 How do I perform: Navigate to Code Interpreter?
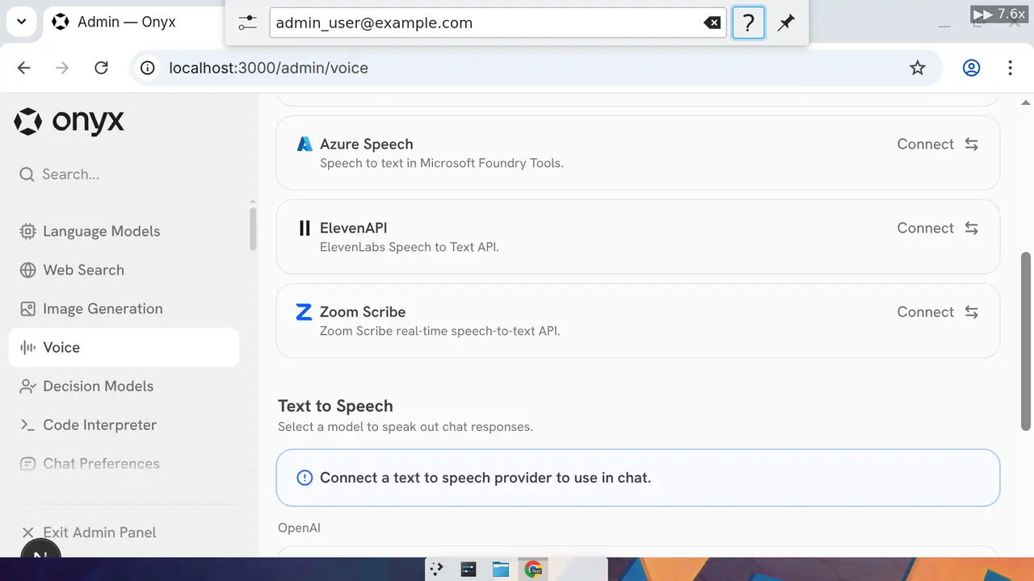(124, 425)
